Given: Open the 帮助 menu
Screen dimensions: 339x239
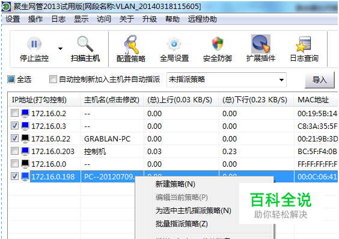Looking at the screenshot, I should tap(173, 19).
